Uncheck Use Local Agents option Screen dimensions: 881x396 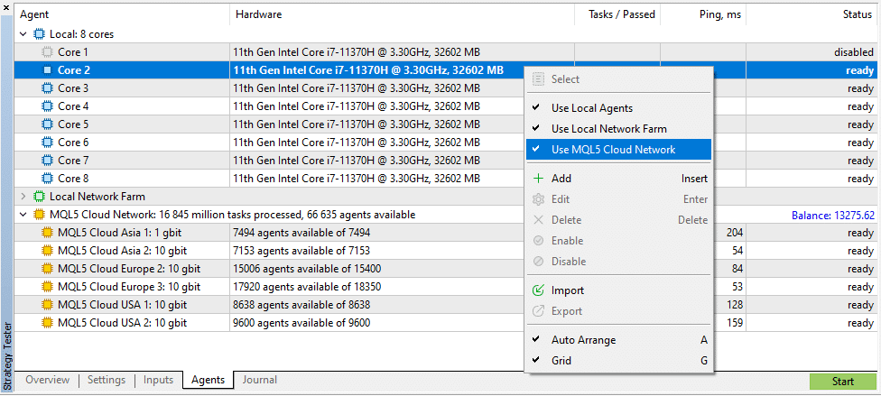tap(591, 108)
